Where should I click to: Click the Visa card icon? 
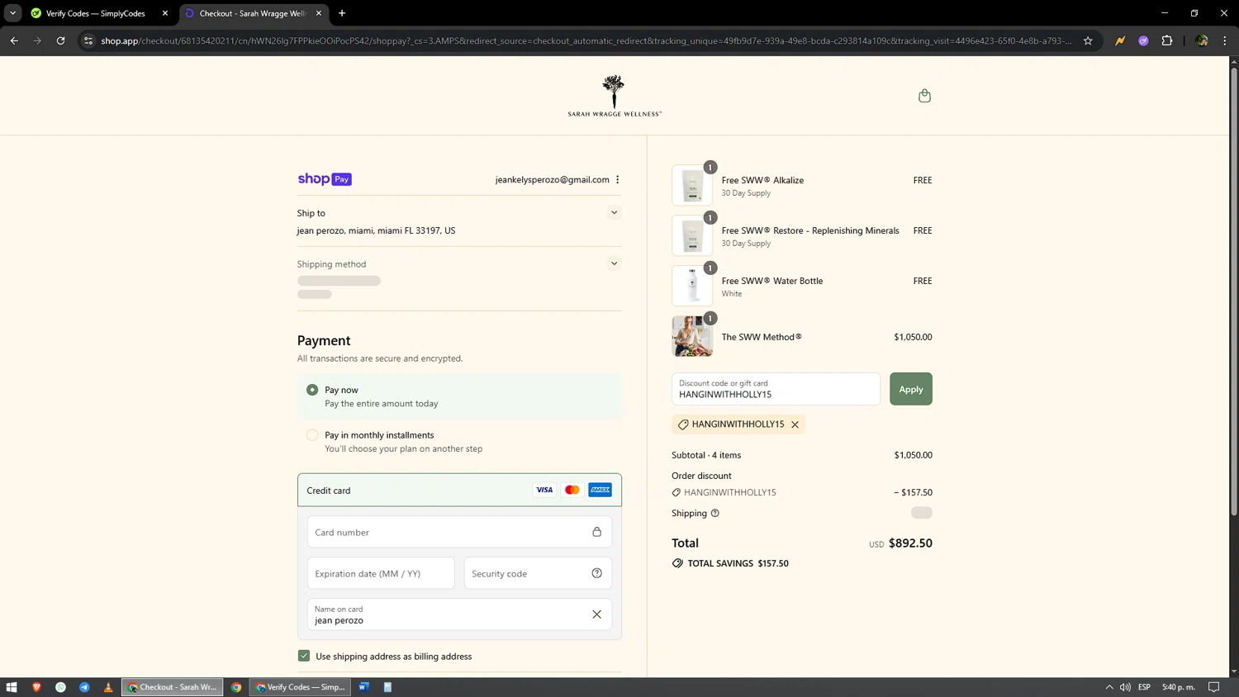(x=544, y=490)
